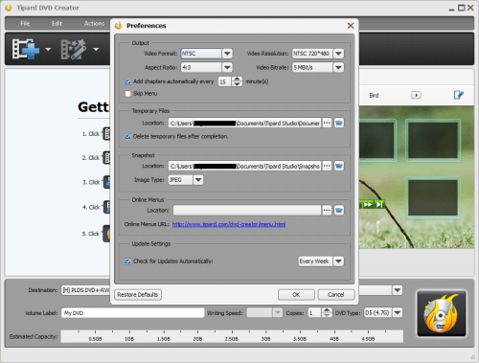Open the Online Menus URL link
479x363 pixels.
click(229, 224)
